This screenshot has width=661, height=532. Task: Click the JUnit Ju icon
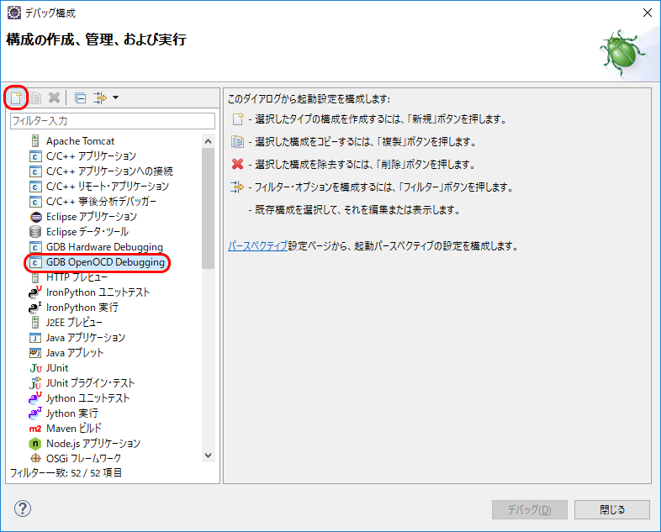point(36,369)
